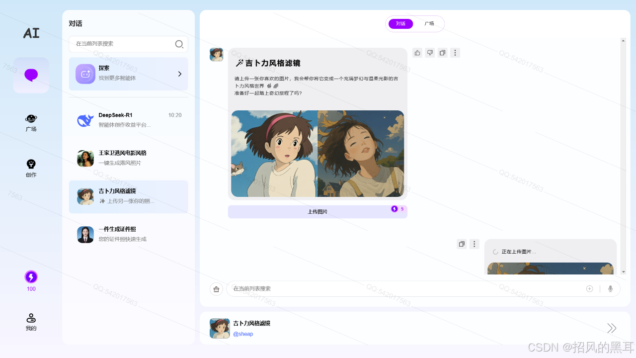Viewport: 636px width, 358px height.
Task: Open the @sheap author link
Action: [x=243, y=334]
